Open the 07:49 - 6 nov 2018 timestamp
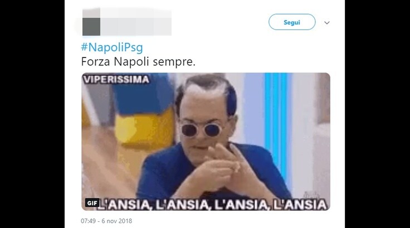Screen dimensions: 410x228 [106, 221]
